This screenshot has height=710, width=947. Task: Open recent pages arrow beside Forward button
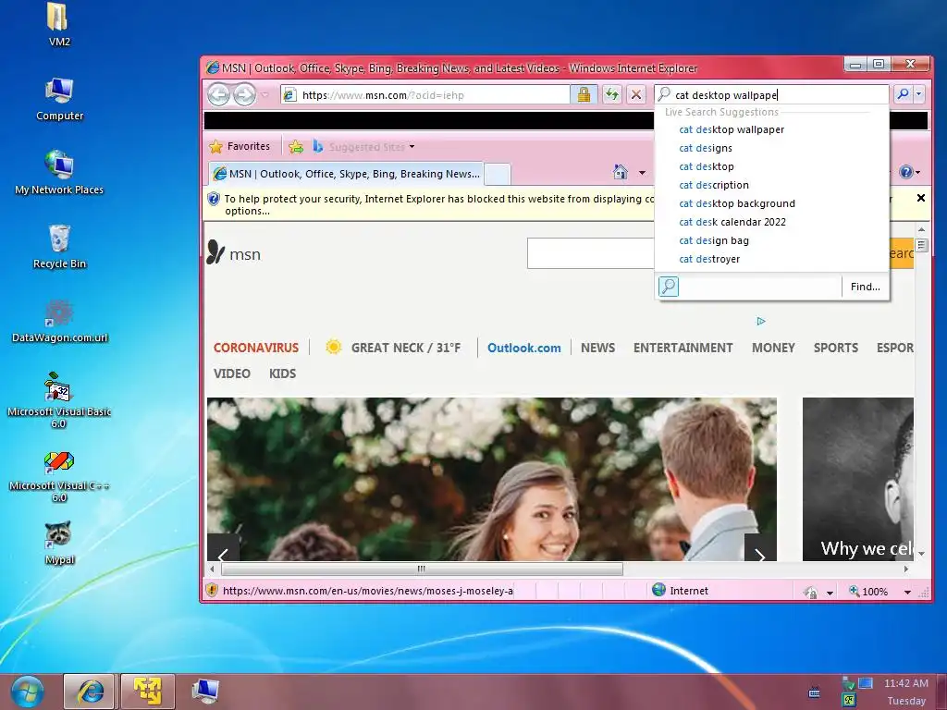tap(264, 95)
